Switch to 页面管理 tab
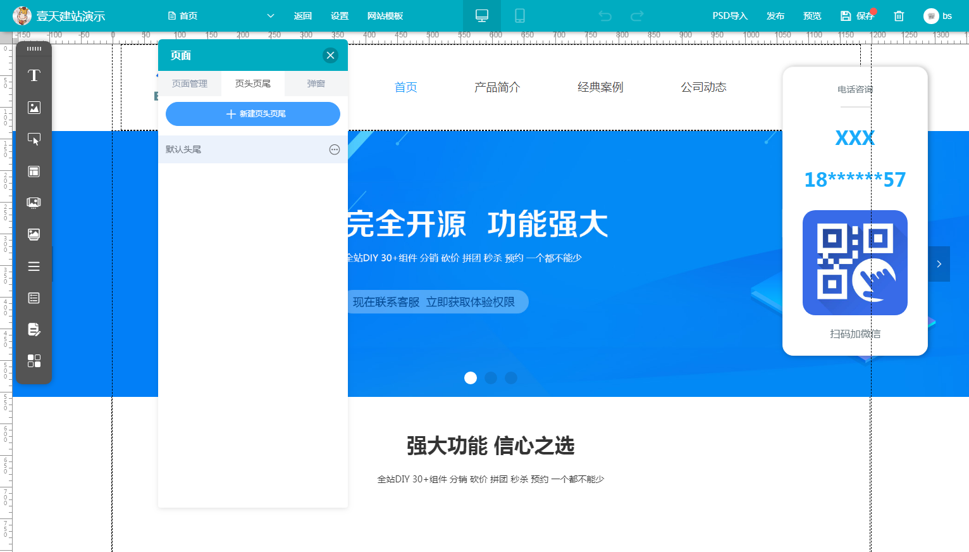969x552 pixels. [x=190, y=84]
